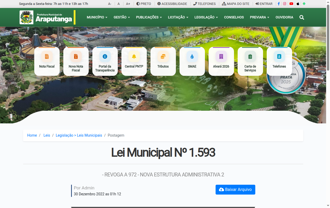The width and height of the screenshot is (330, 208).
Task: Open the ACESSIBILIDADE link
Action: tap(172, 4)
